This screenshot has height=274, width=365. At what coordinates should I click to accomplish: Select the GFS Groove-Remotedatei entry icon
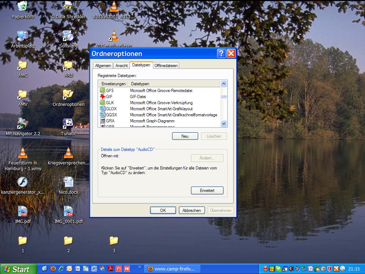tap(103, 91)
